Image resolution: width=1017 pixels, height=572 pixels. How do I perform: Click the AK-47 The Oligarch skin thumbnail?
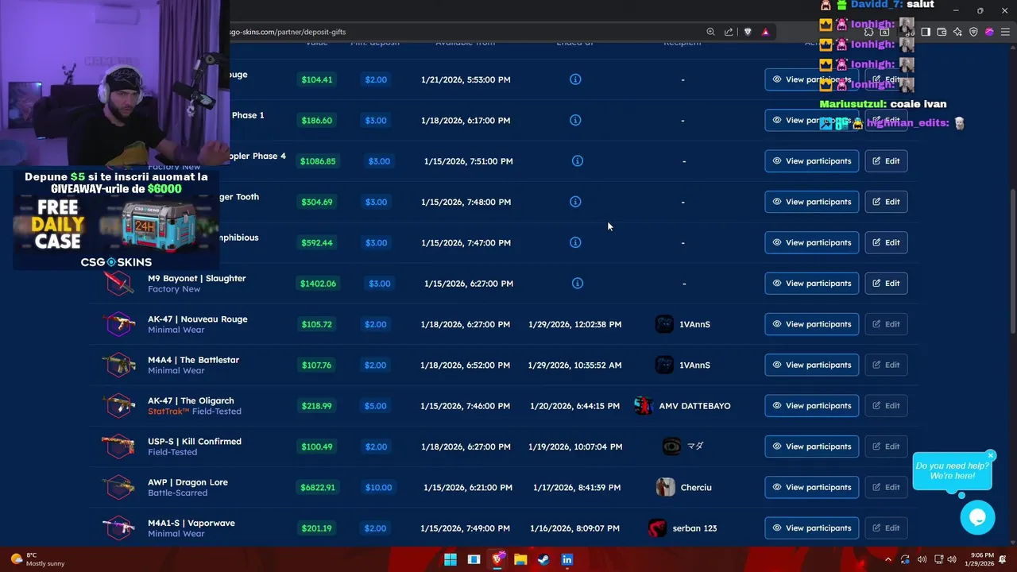[x=119, y=406]
